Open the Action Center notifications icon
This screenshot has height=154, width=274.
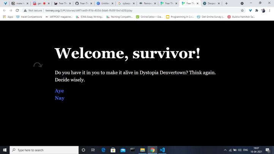coord(268,150)
